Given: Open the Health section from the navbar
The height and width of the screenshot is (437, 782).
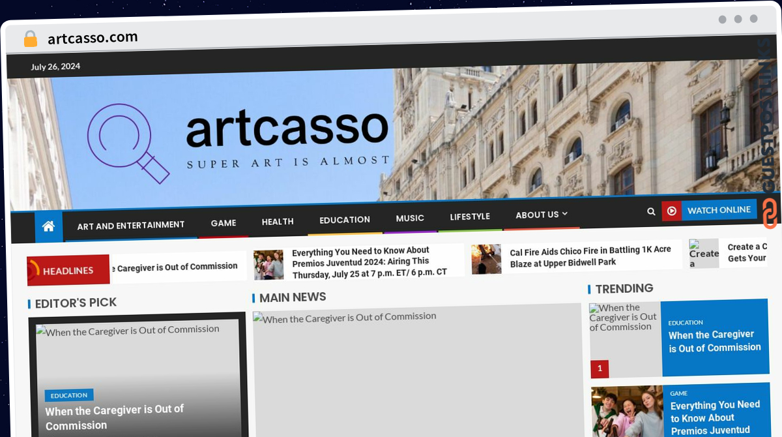Looking at the screenshot, I should pyautogui.click(x=278, y=222).
